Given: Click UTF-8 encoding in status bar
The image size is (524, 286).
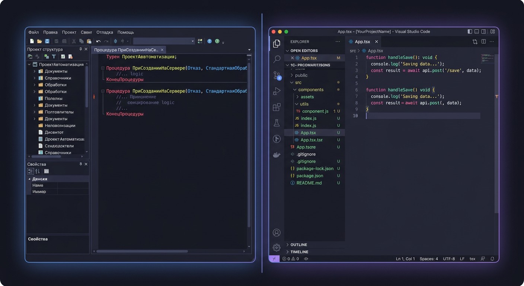Looking at the screenshot, I should pyautogui.click(x=449, y=258).
